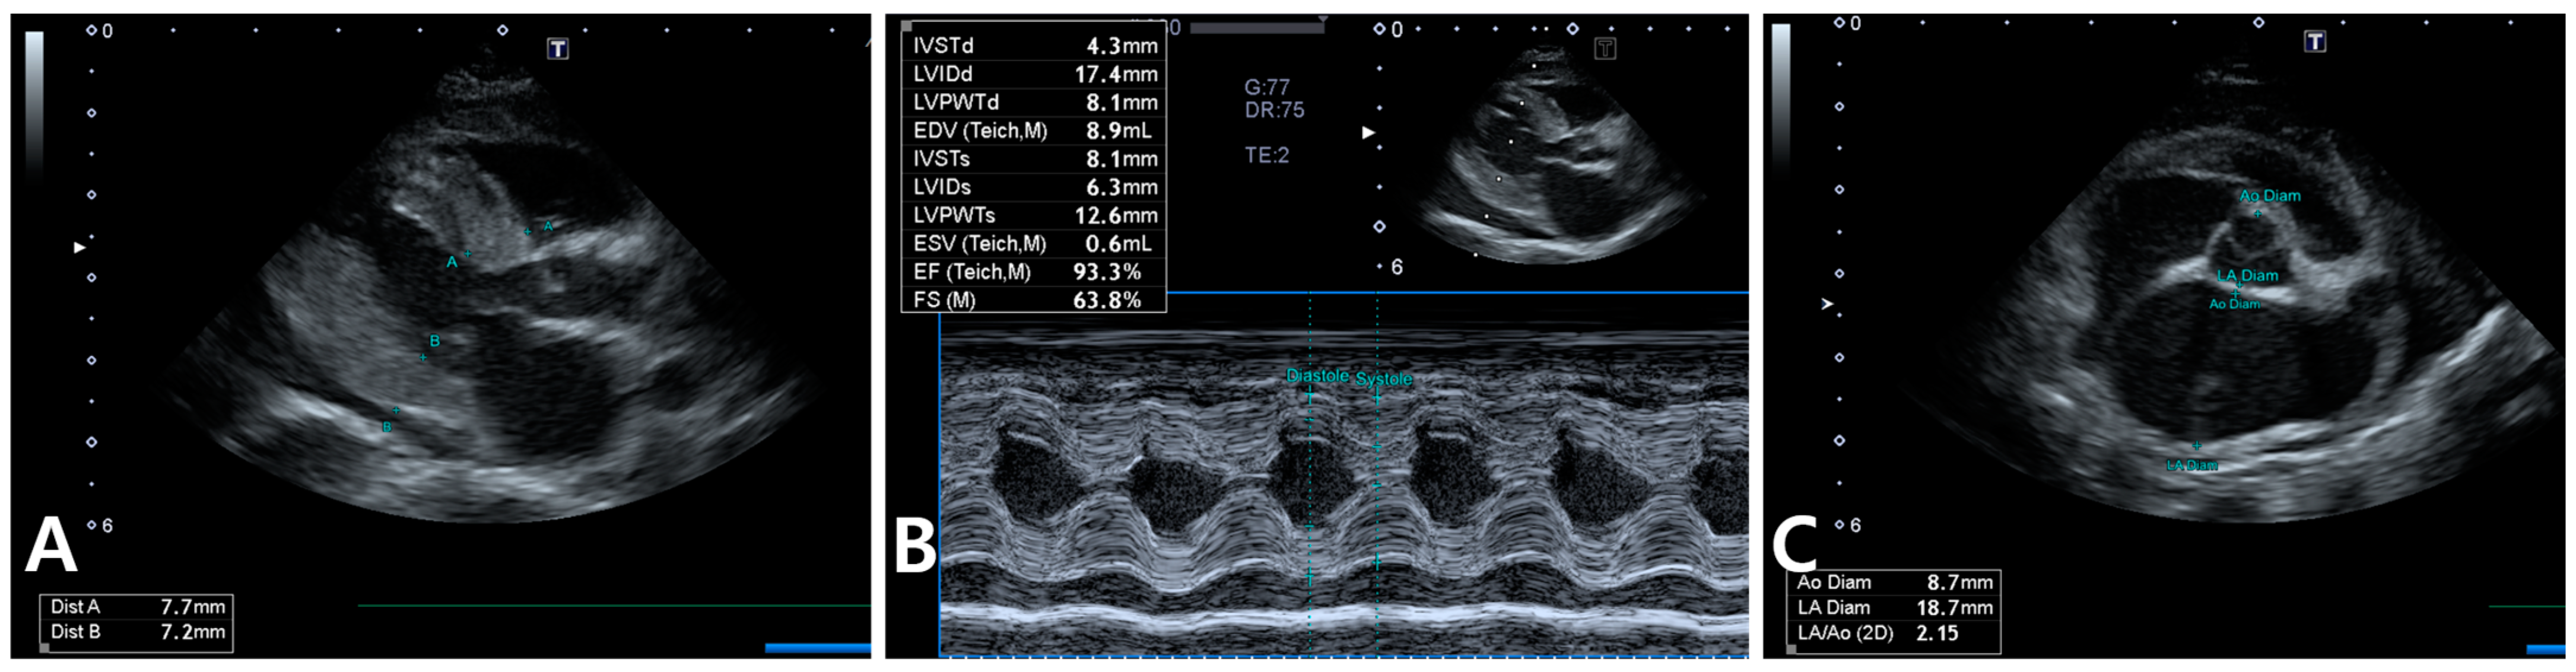Click the focus arrowhead beside panel C depth scale
Screen dimensions: 2576x672
click(1827, 304)
